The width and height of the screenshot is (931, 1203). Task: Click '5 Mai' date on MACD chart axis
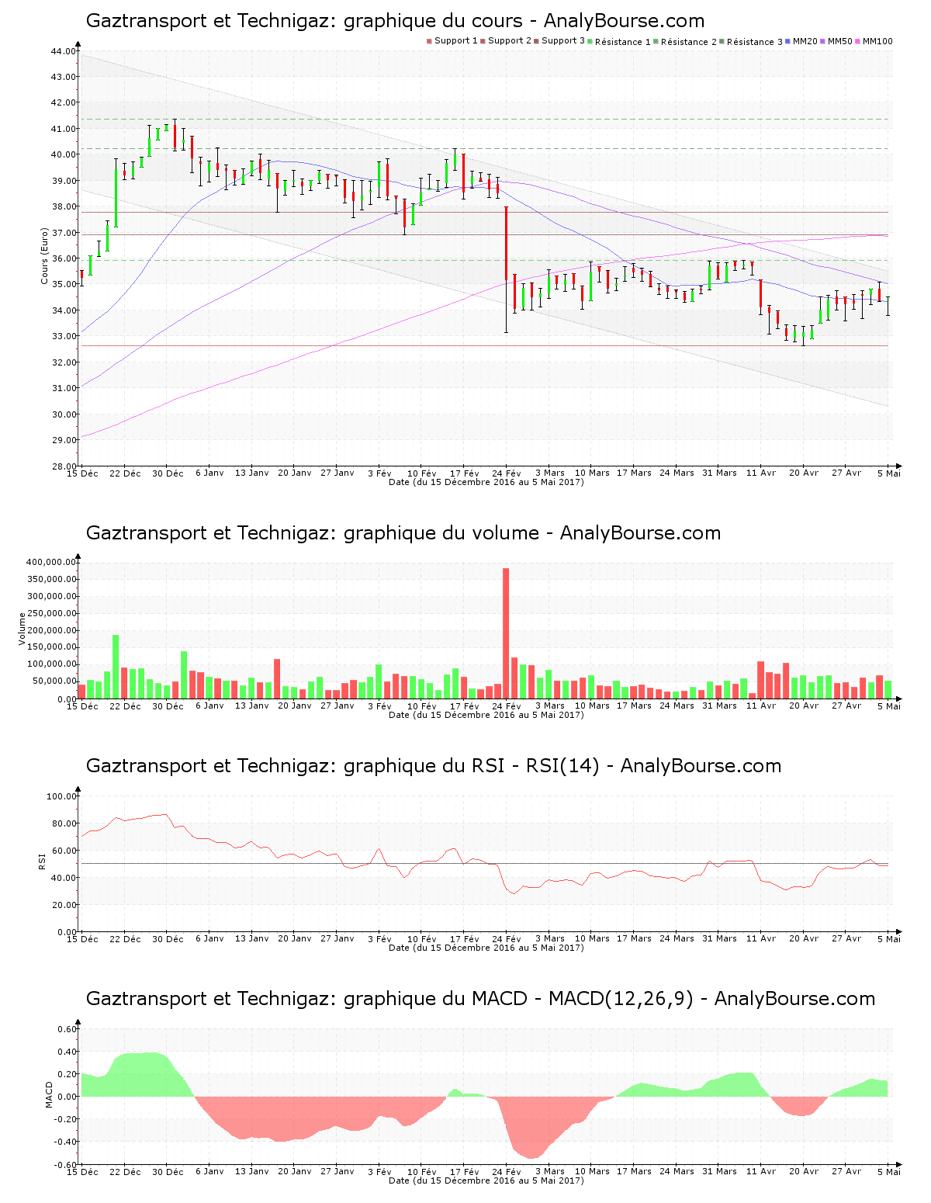889,1171
